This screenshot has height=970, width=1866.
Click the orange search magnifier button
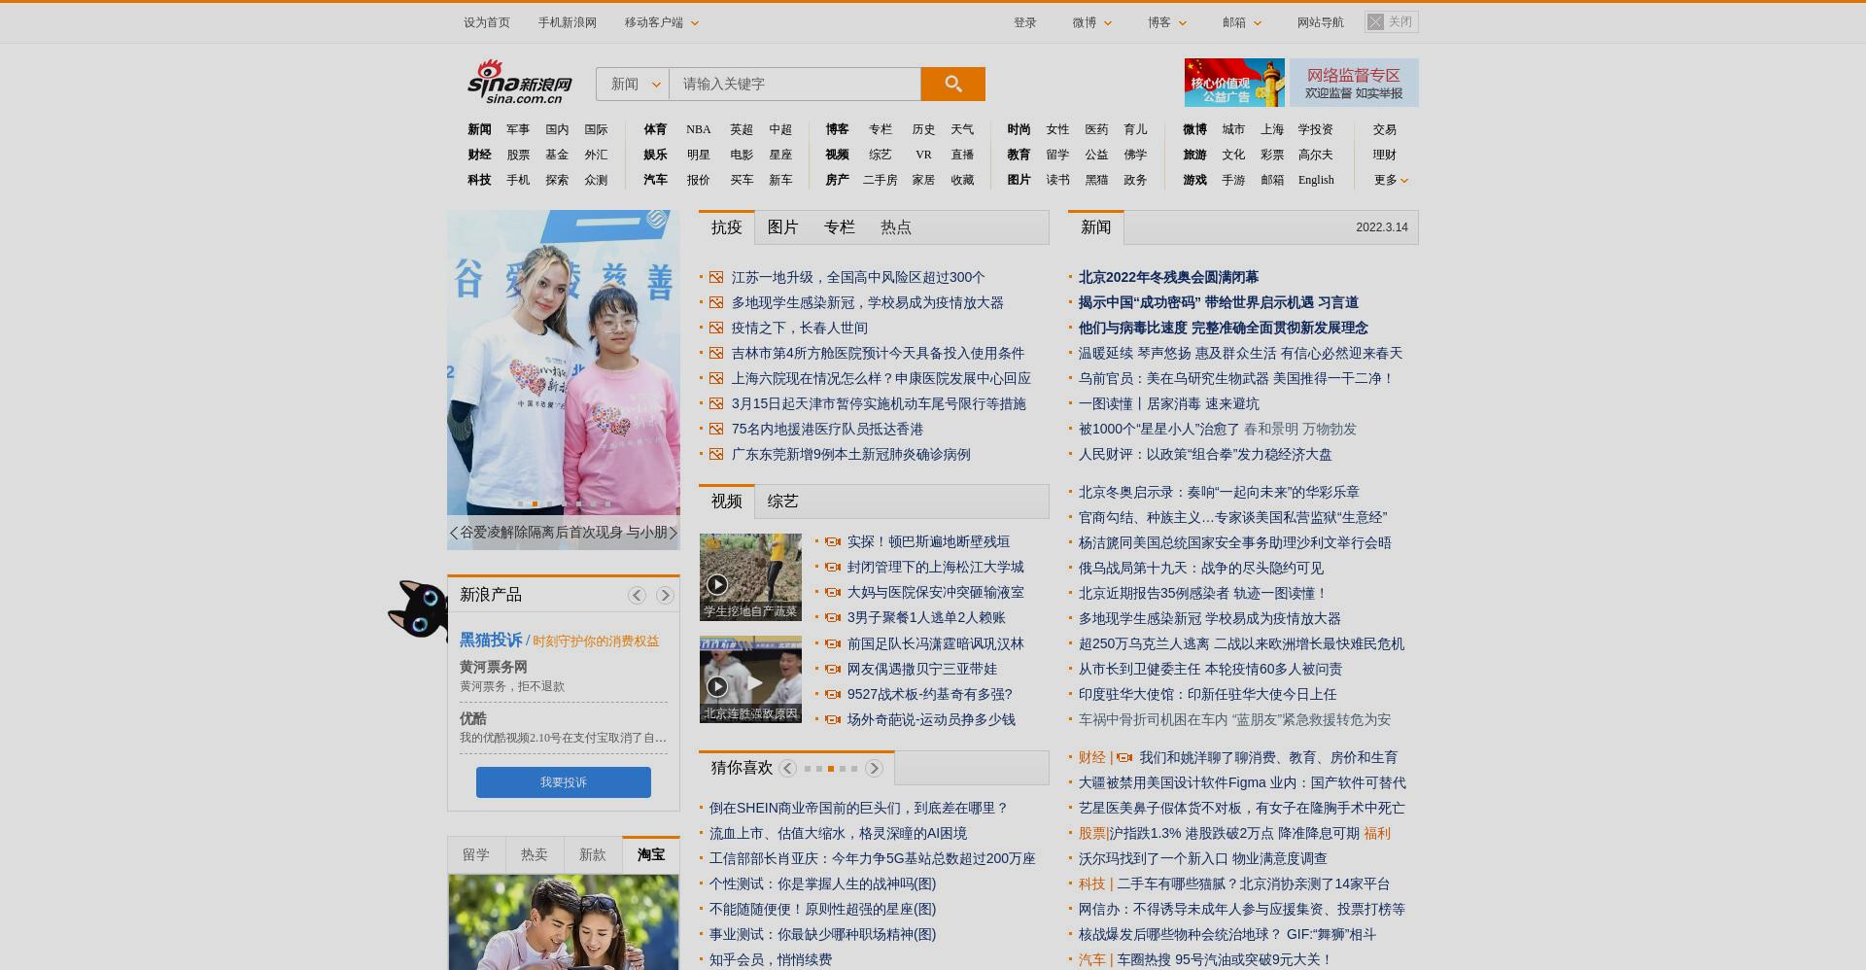point(952,84)
